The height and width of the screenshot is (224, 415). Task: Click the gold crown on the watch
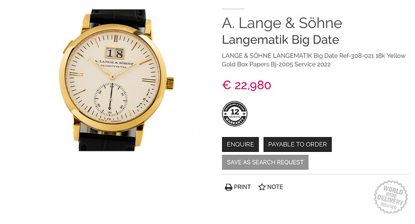170,83
